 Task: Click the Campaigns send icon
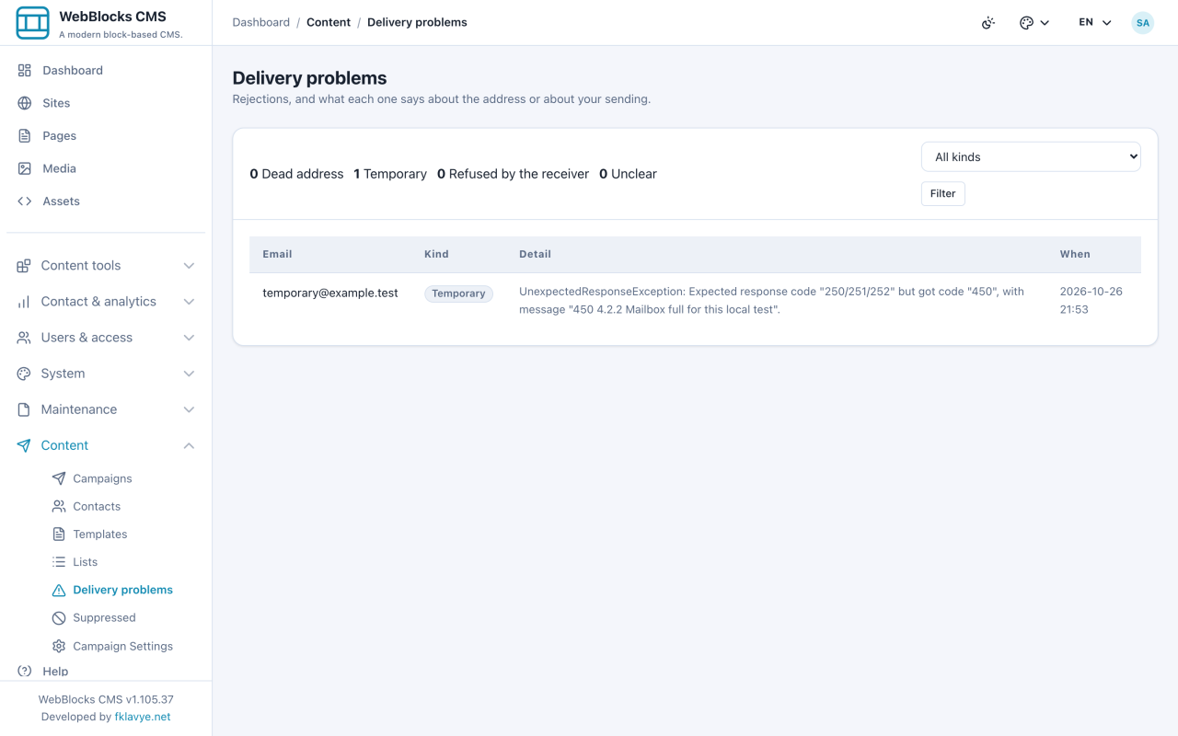click(59, 478)
